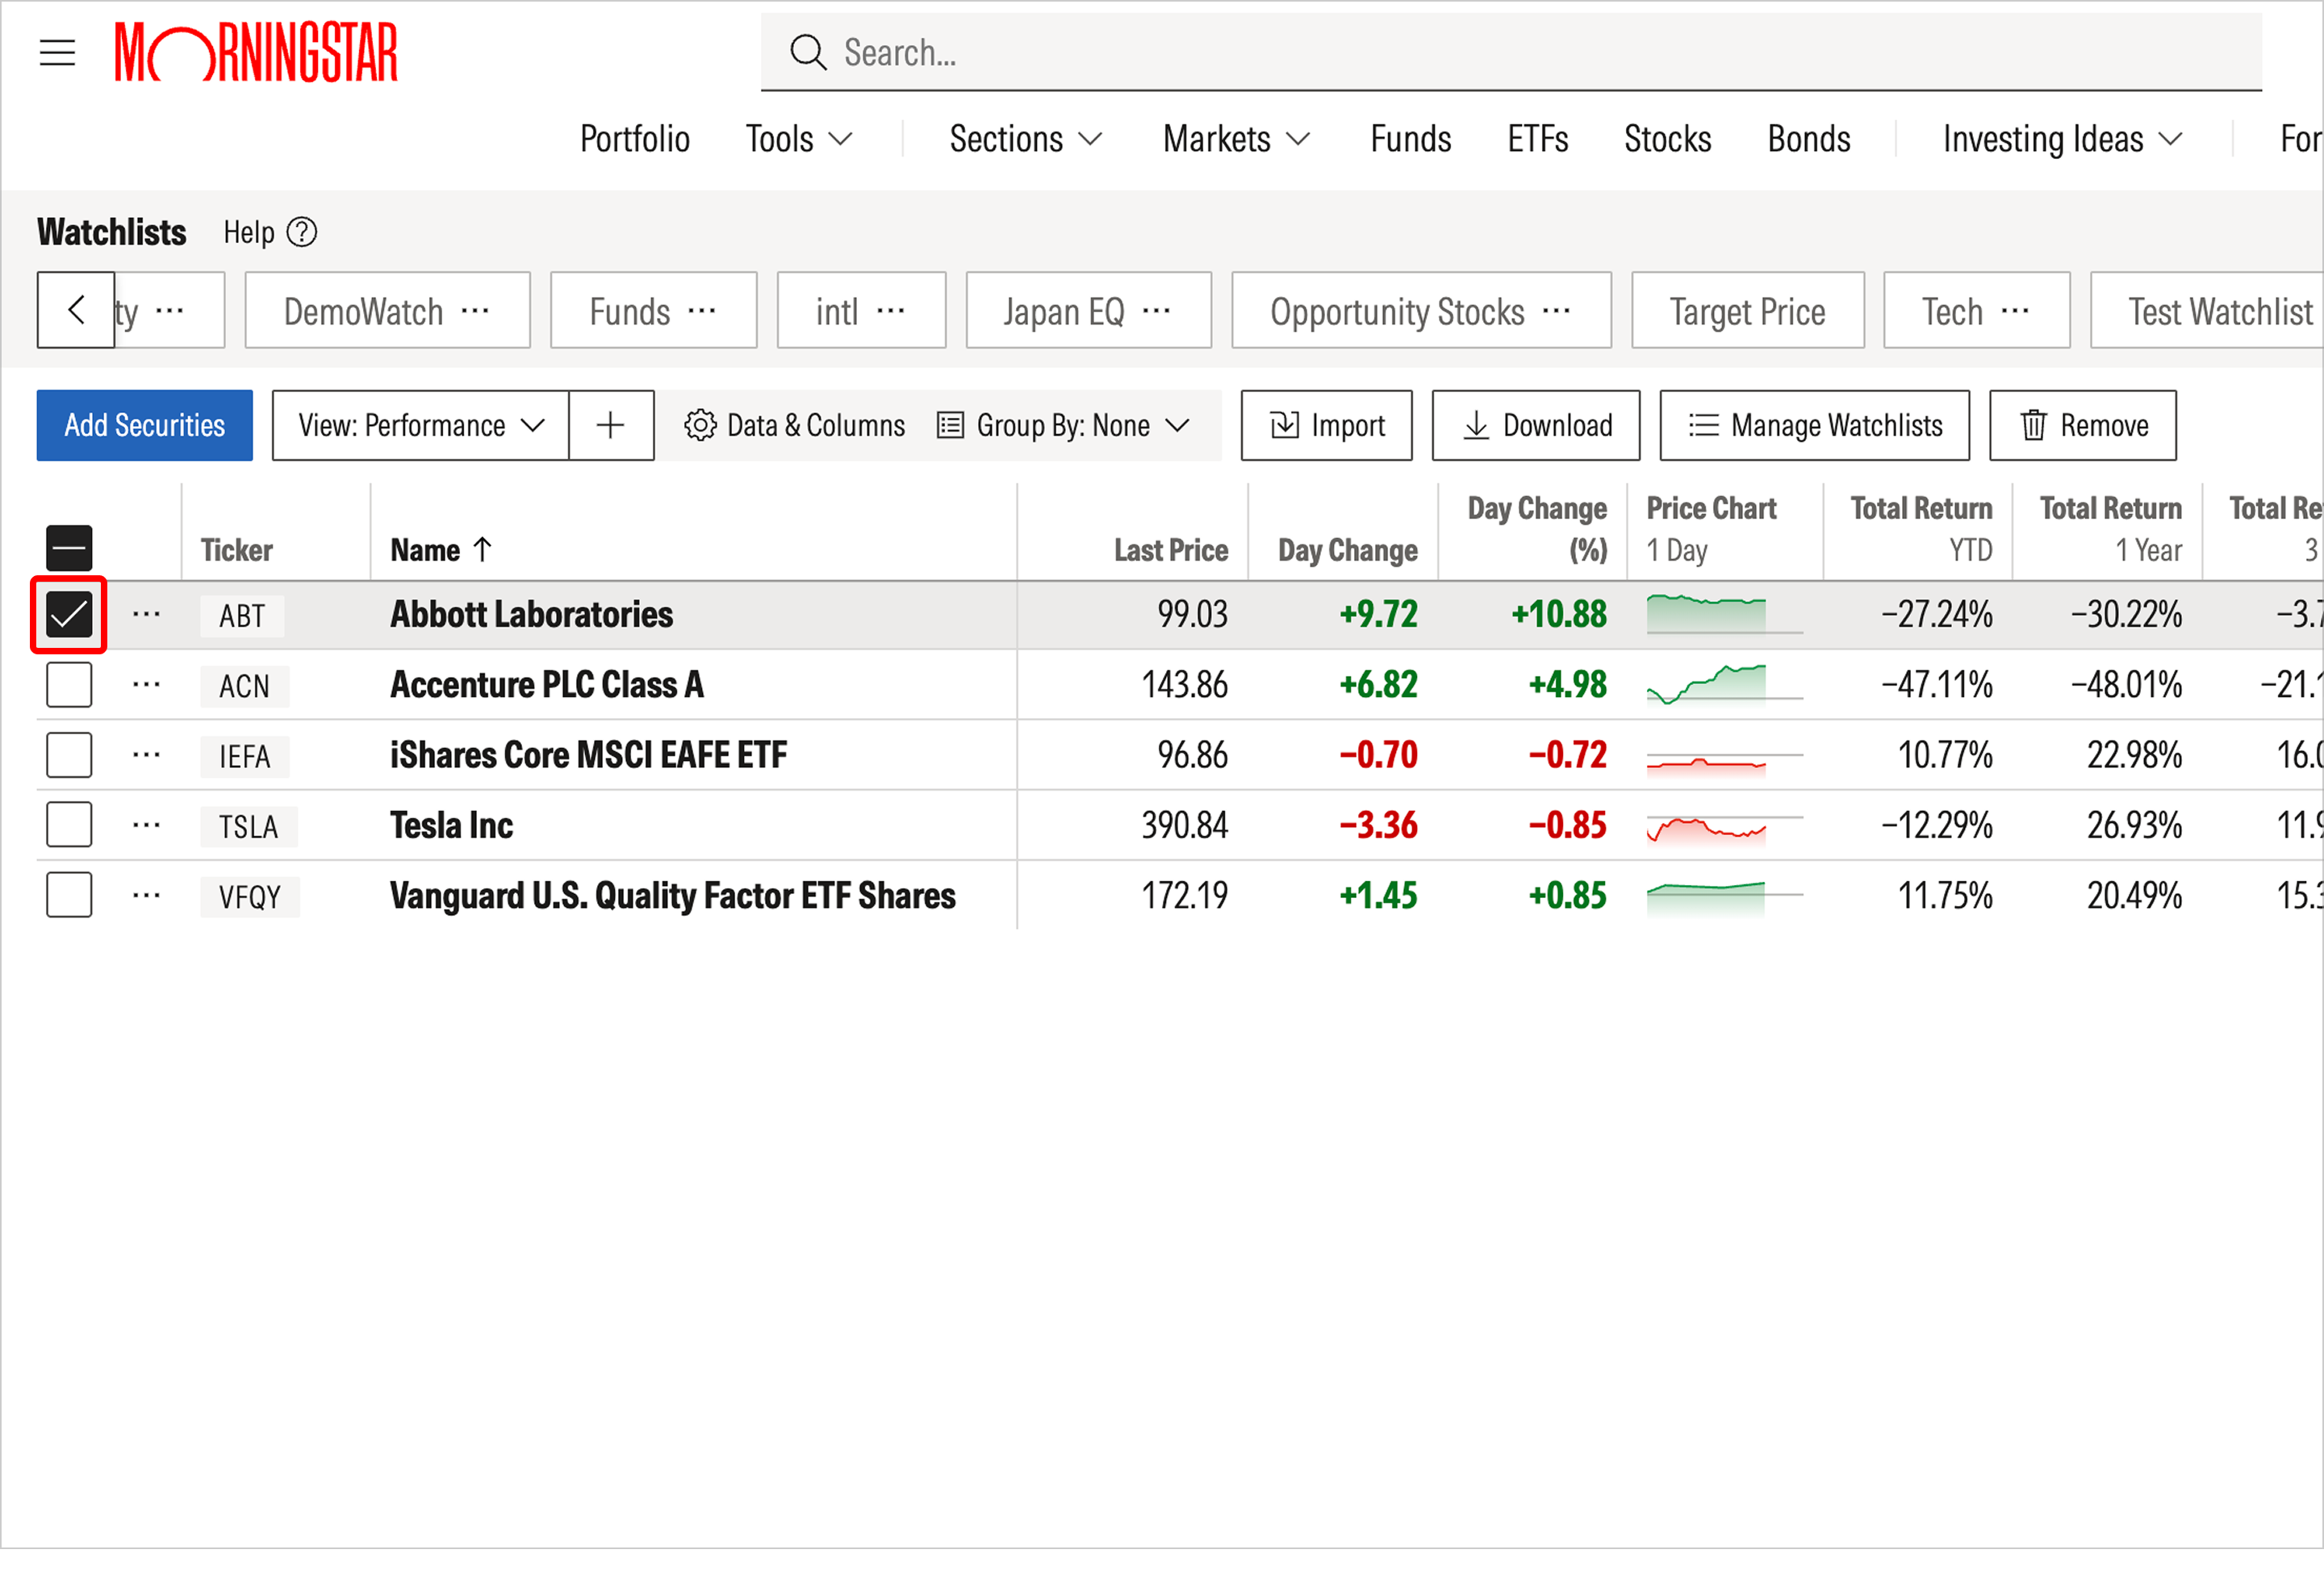Check the iShares Core MSCI EAFE checkbox

tap(69, 755)
